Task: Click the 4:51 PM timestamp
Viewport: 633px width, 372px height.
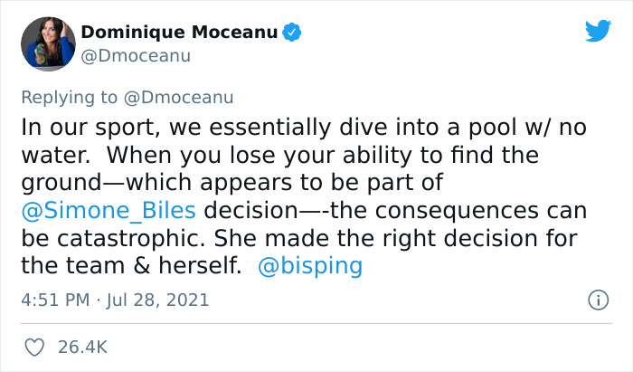Action: pos(52,300)
